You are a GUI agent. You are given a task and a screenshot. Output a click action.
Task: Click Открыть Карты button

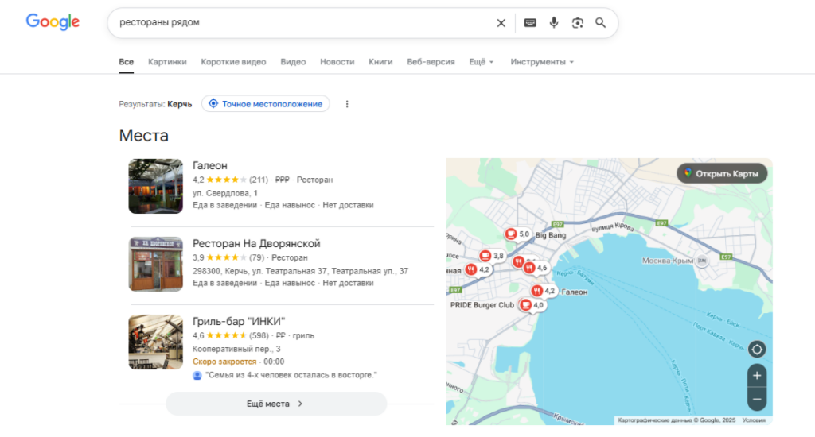click(x=722, y=173)
